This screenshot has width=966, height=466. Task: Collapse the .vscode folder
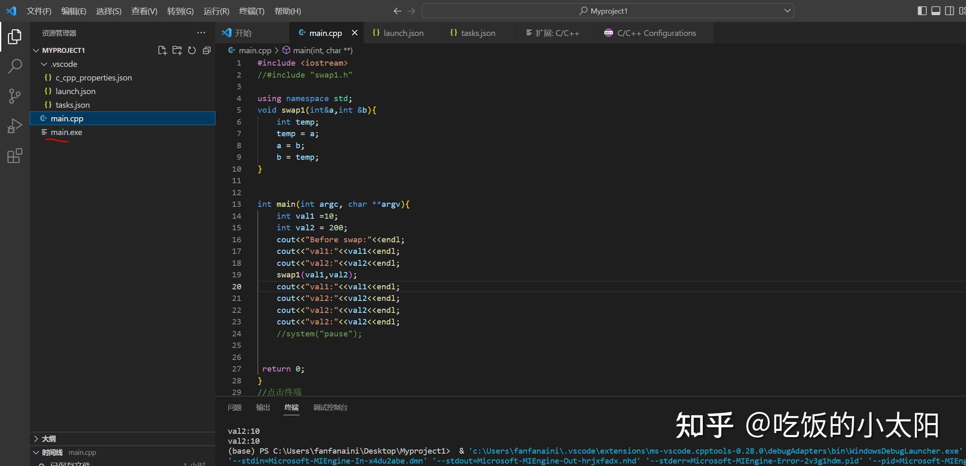pyautogui.click(x=44, y=64)
